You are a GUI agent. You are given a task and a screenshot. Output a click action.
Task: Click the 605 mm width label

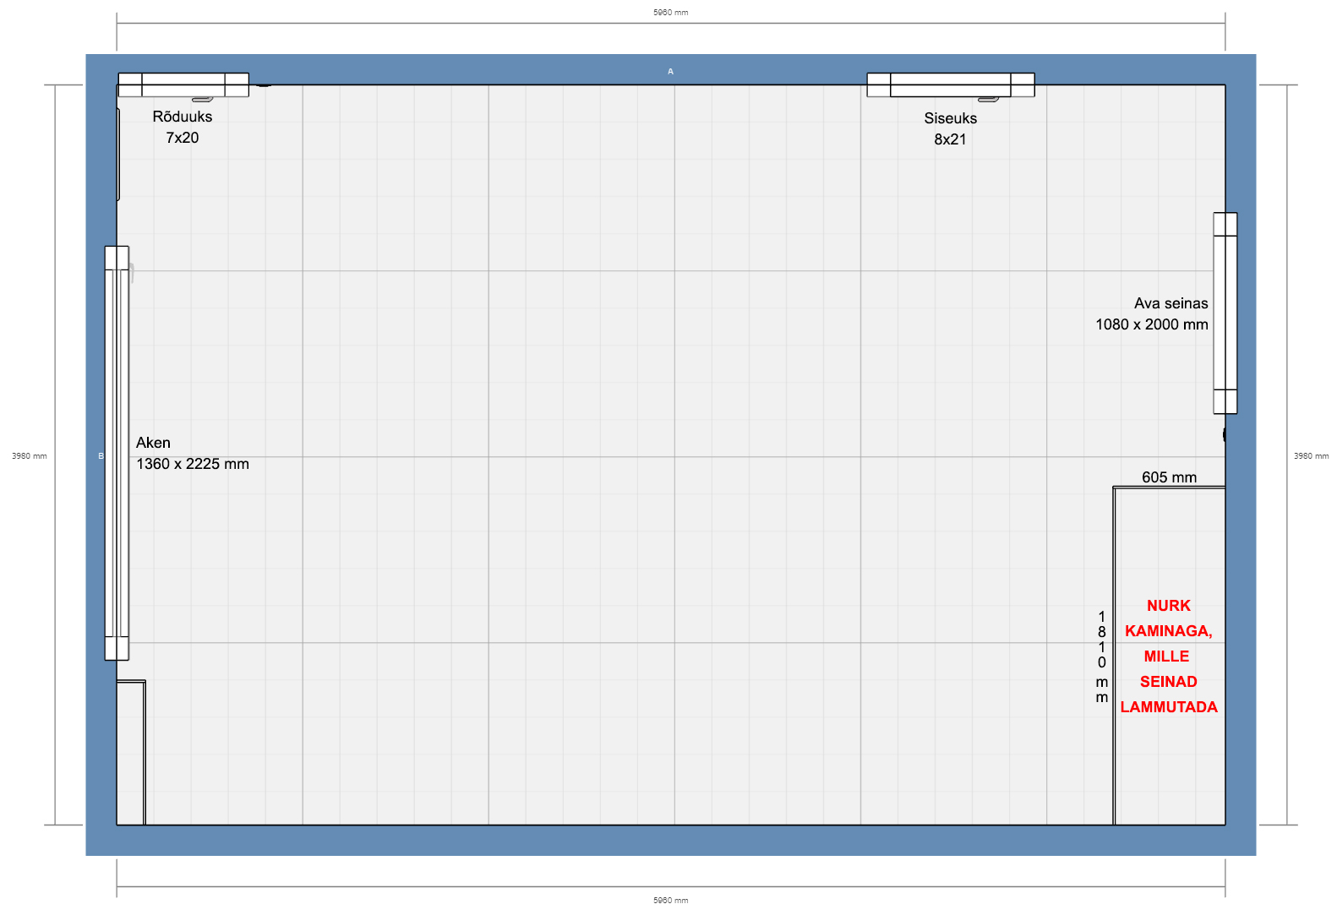pos(1169,477)
